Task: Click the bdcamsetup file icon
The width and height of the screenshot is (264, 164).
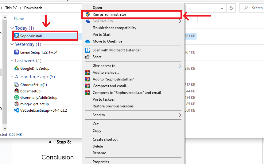Action: (17, 91)
